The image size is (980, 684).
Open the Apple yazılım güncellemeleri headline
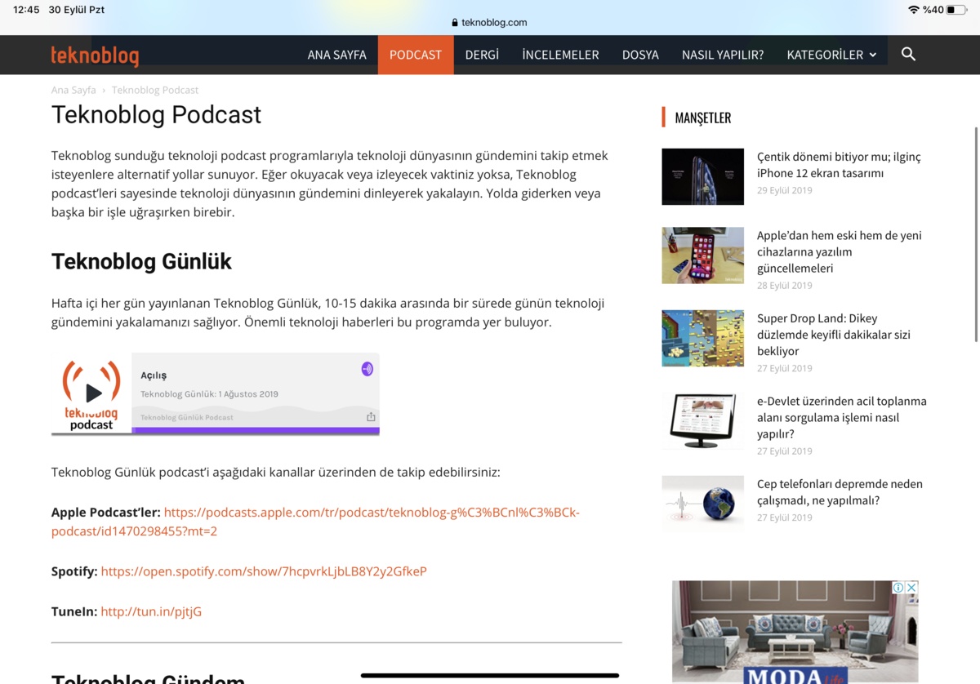[840, 251]
